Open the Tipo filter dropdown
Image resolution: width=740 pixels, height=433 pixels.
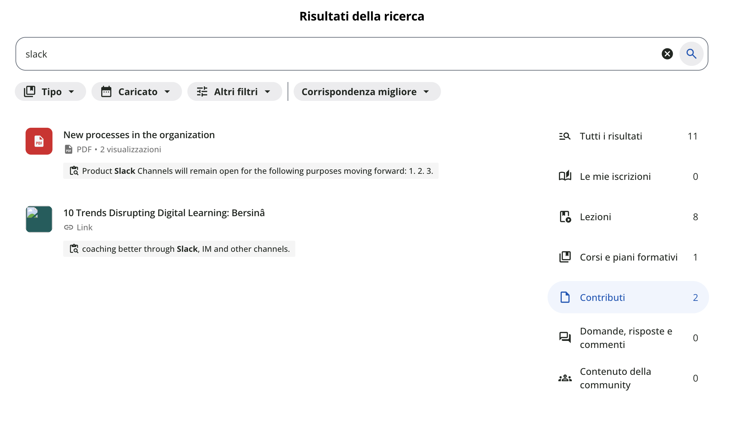(x=50, y=91)
